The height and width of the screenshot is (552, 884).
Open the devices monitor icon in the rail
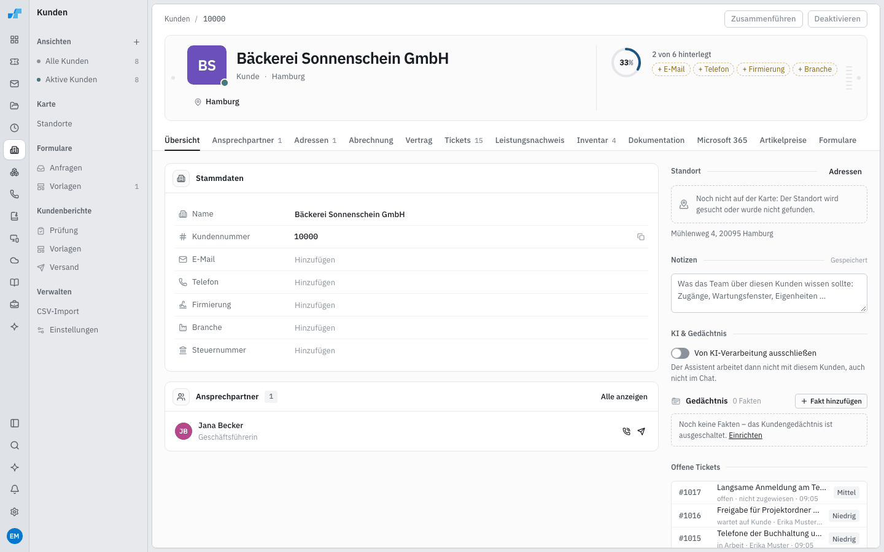[x=14, y=238]
